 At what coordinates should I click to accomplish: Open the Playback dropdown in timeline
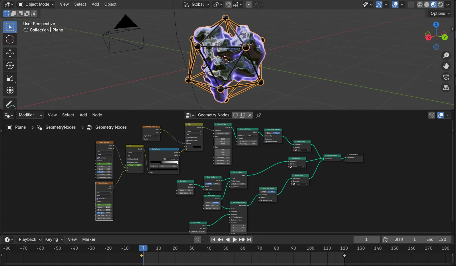(30, 239)
